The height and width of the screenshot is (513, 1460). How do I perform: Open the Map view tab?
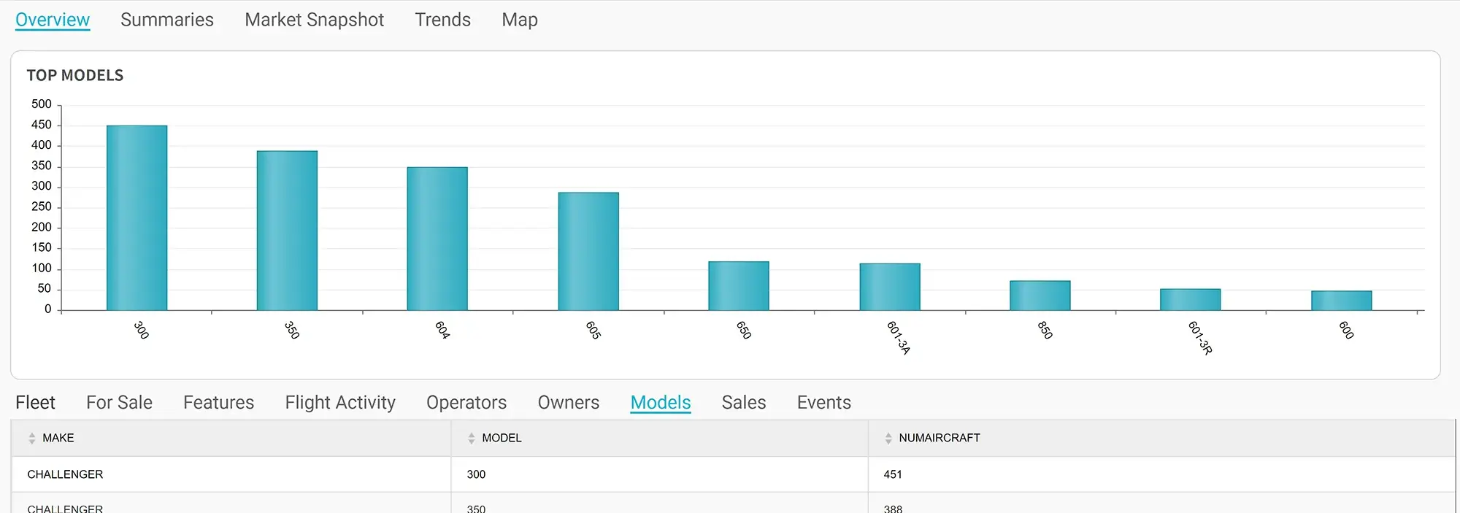click(x=519, y=20)
